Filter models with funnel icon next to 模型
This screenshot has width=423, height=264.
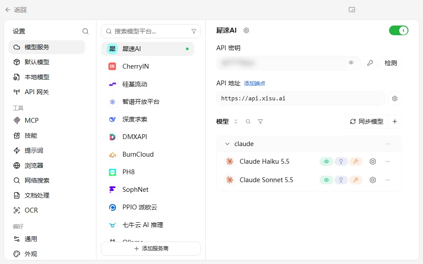click(x=260, y=121)
